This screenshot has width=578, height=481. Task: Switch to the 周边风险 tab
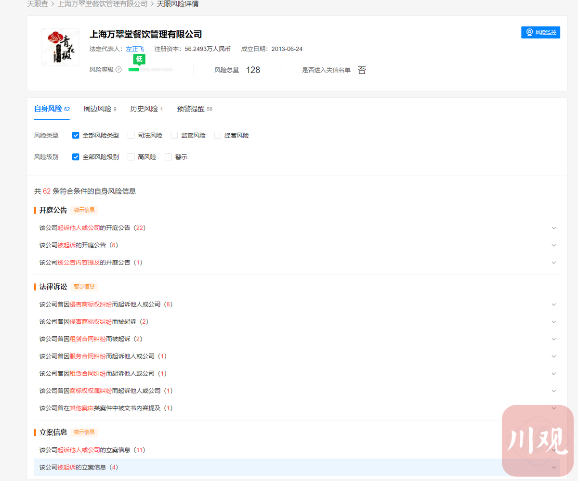97,109
